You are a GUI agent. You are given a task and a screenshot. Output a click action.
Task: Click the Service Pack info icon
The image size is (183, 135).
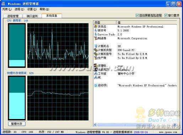96,34
